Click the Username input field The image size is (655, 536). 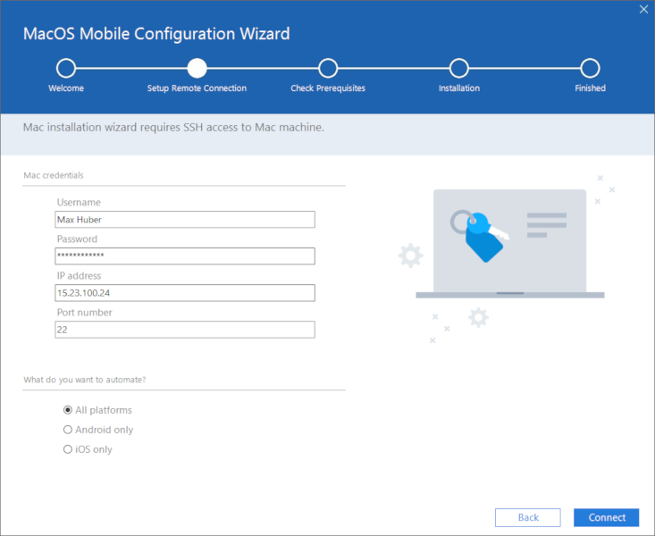[x=185, y=220]
